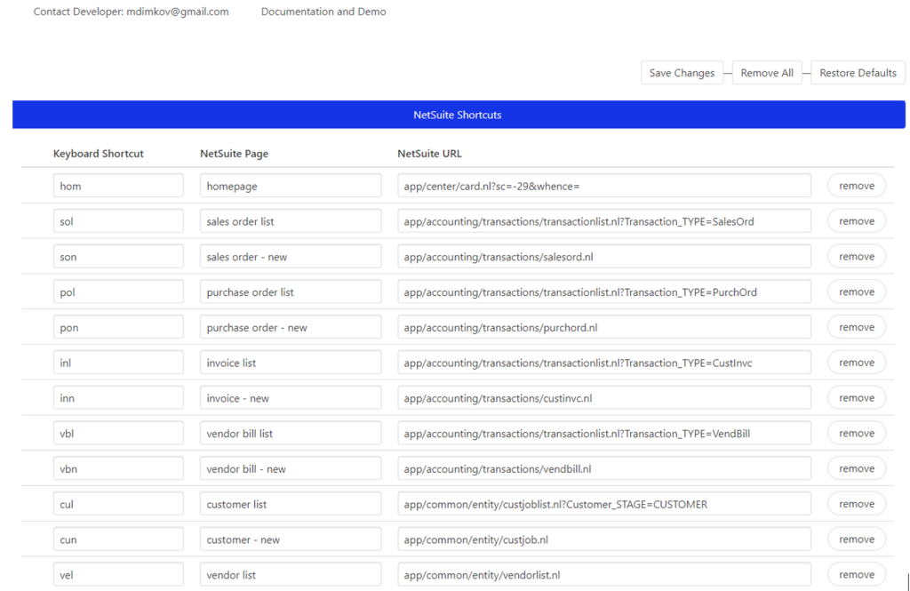Viewport: 910px width, 591px height.
Task: Click the Save Changes button
Action: [x=682, y=73]
